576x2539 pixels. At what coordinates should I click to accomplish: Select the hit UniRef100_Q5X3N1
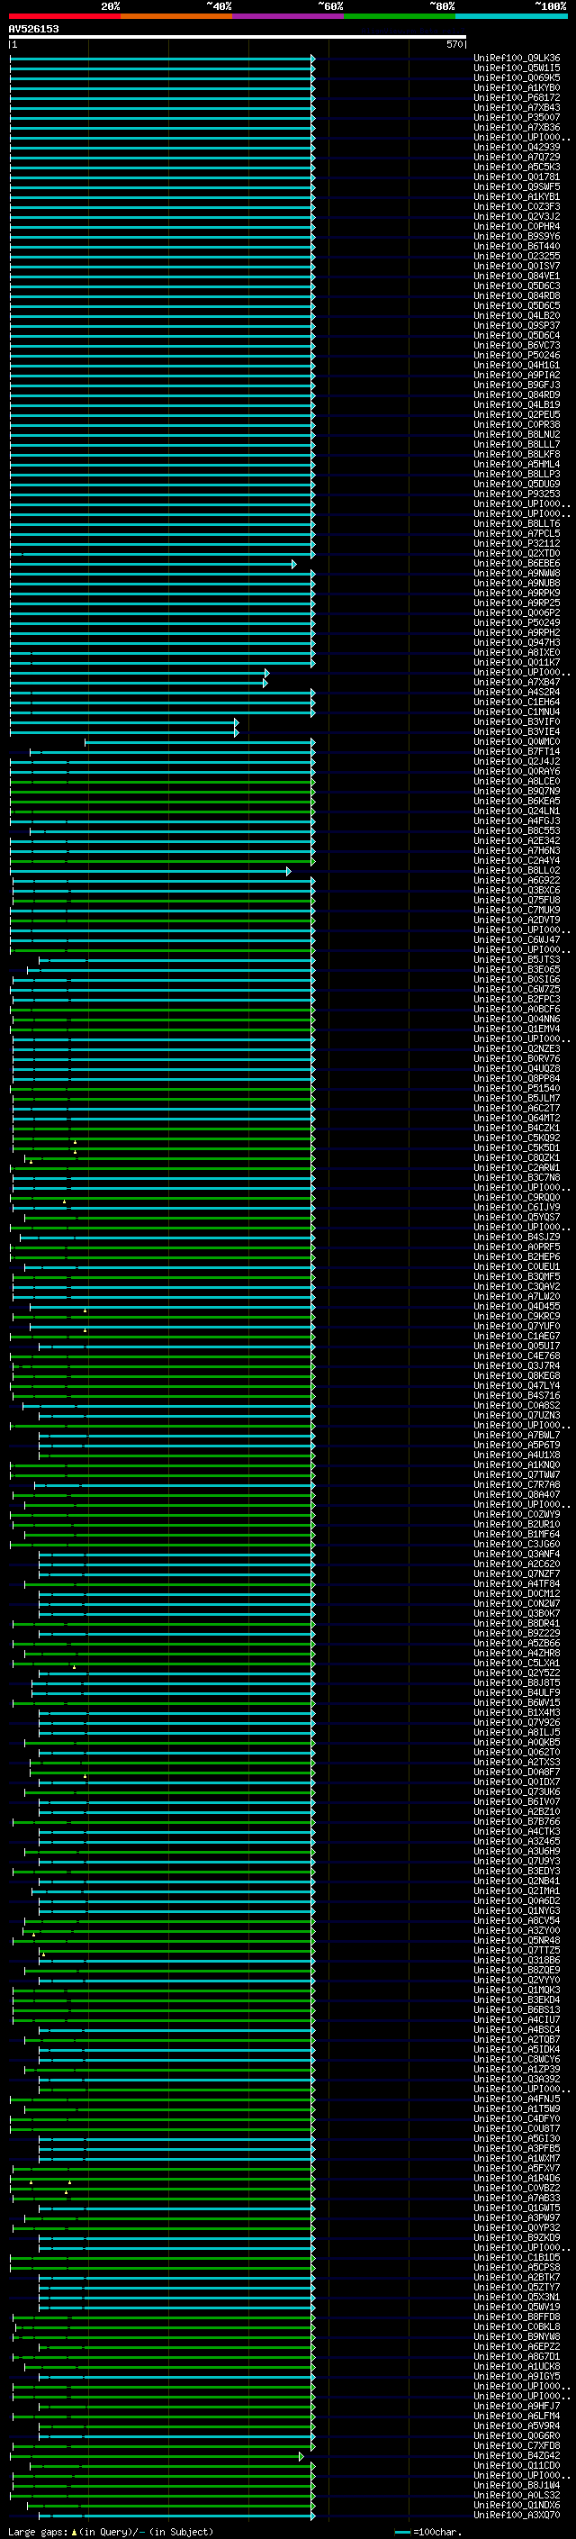coord(517,2297)
